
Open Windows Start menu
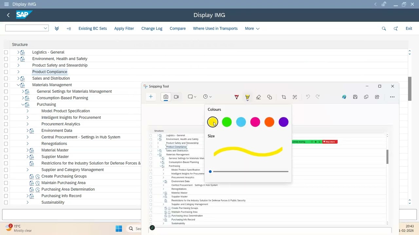[x=119, y=228]
